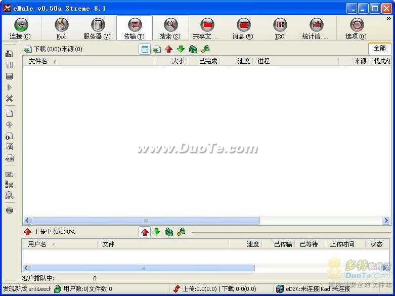Sort downloads by 文件名 column
The image size is (395, 296).
pos(89,61)
